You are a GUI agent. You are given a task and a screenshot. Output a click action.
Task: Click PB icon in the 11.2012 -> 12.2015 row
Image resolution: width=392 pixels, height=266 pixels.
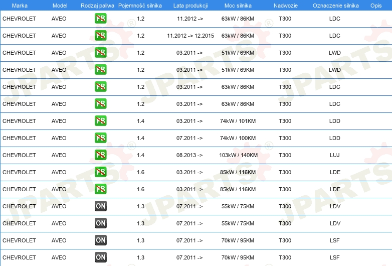tap(100, 36)
